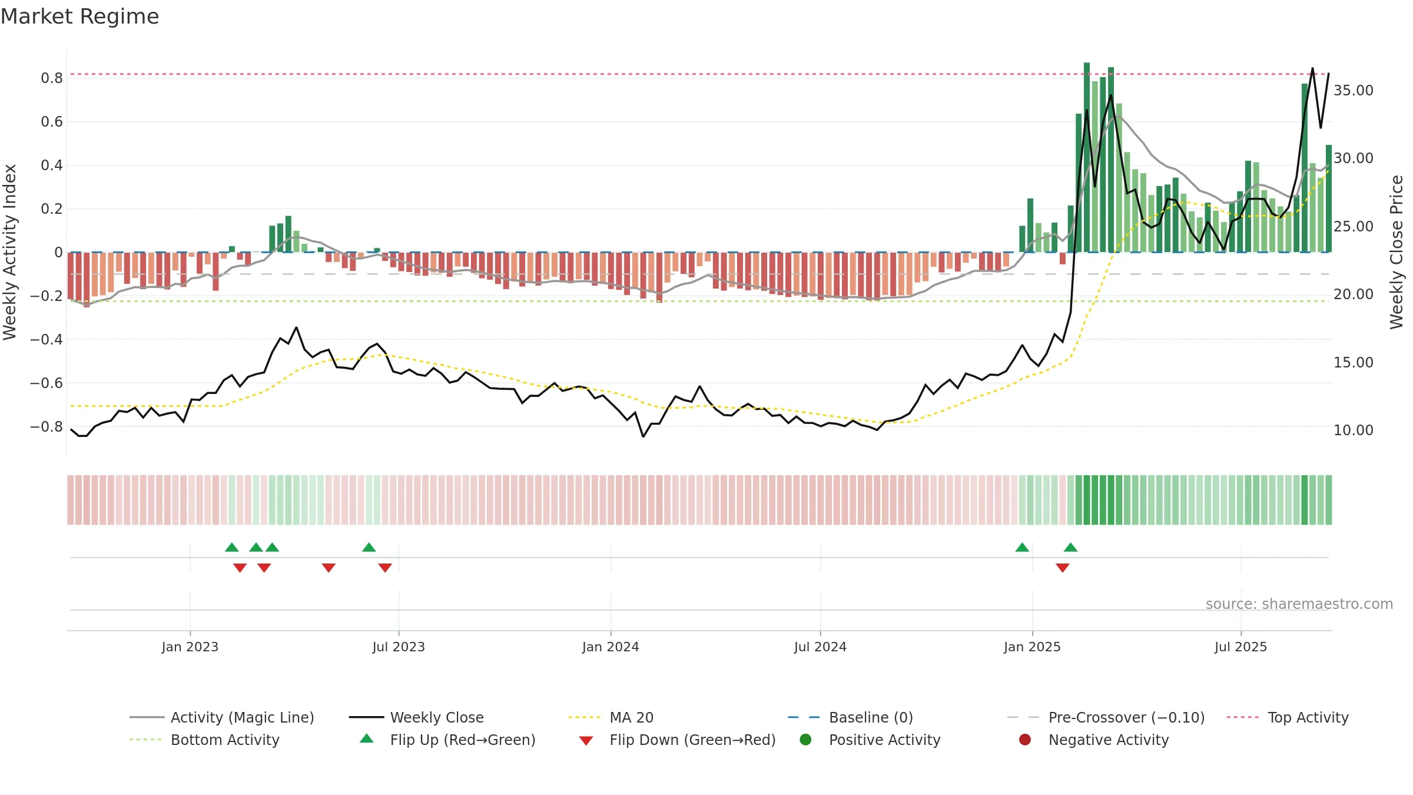Screen dimensions: 1413x795
Task: Click the 0.8 left axis tick label
Action: [x=52, y=78]
